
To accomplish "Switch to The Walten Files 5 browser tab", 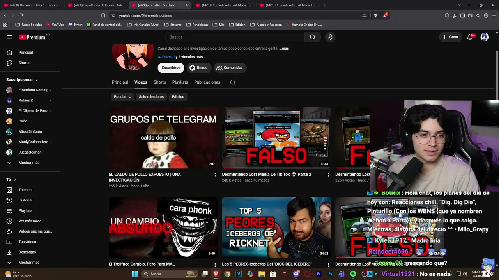I will click(32, 5).
